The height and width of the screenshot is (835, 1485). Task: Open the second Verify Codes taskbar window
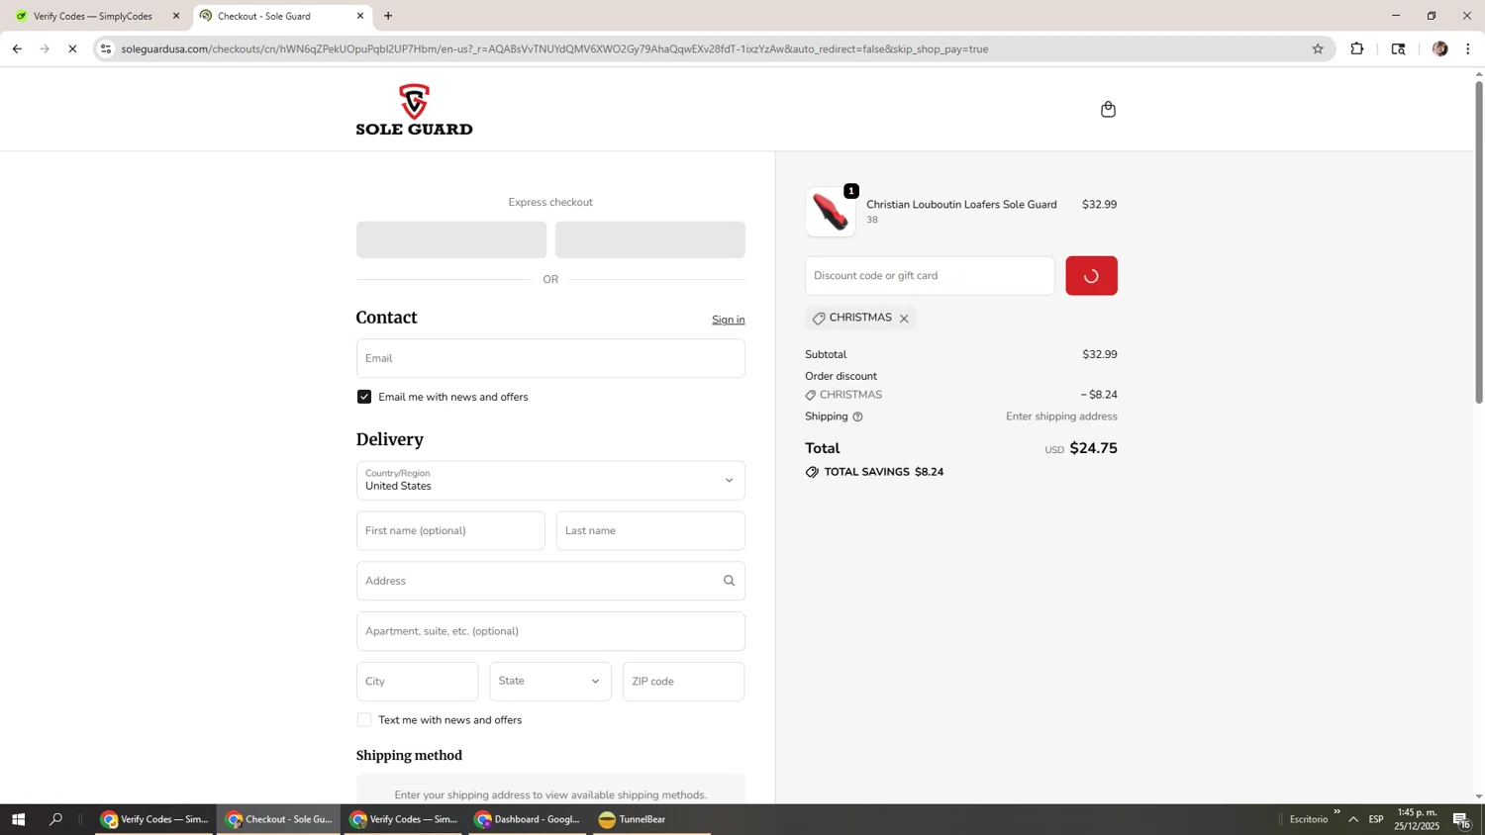(404, 819)
